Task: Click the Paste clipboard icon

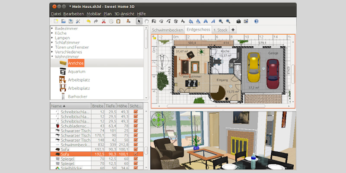Action: coord(118,21)
